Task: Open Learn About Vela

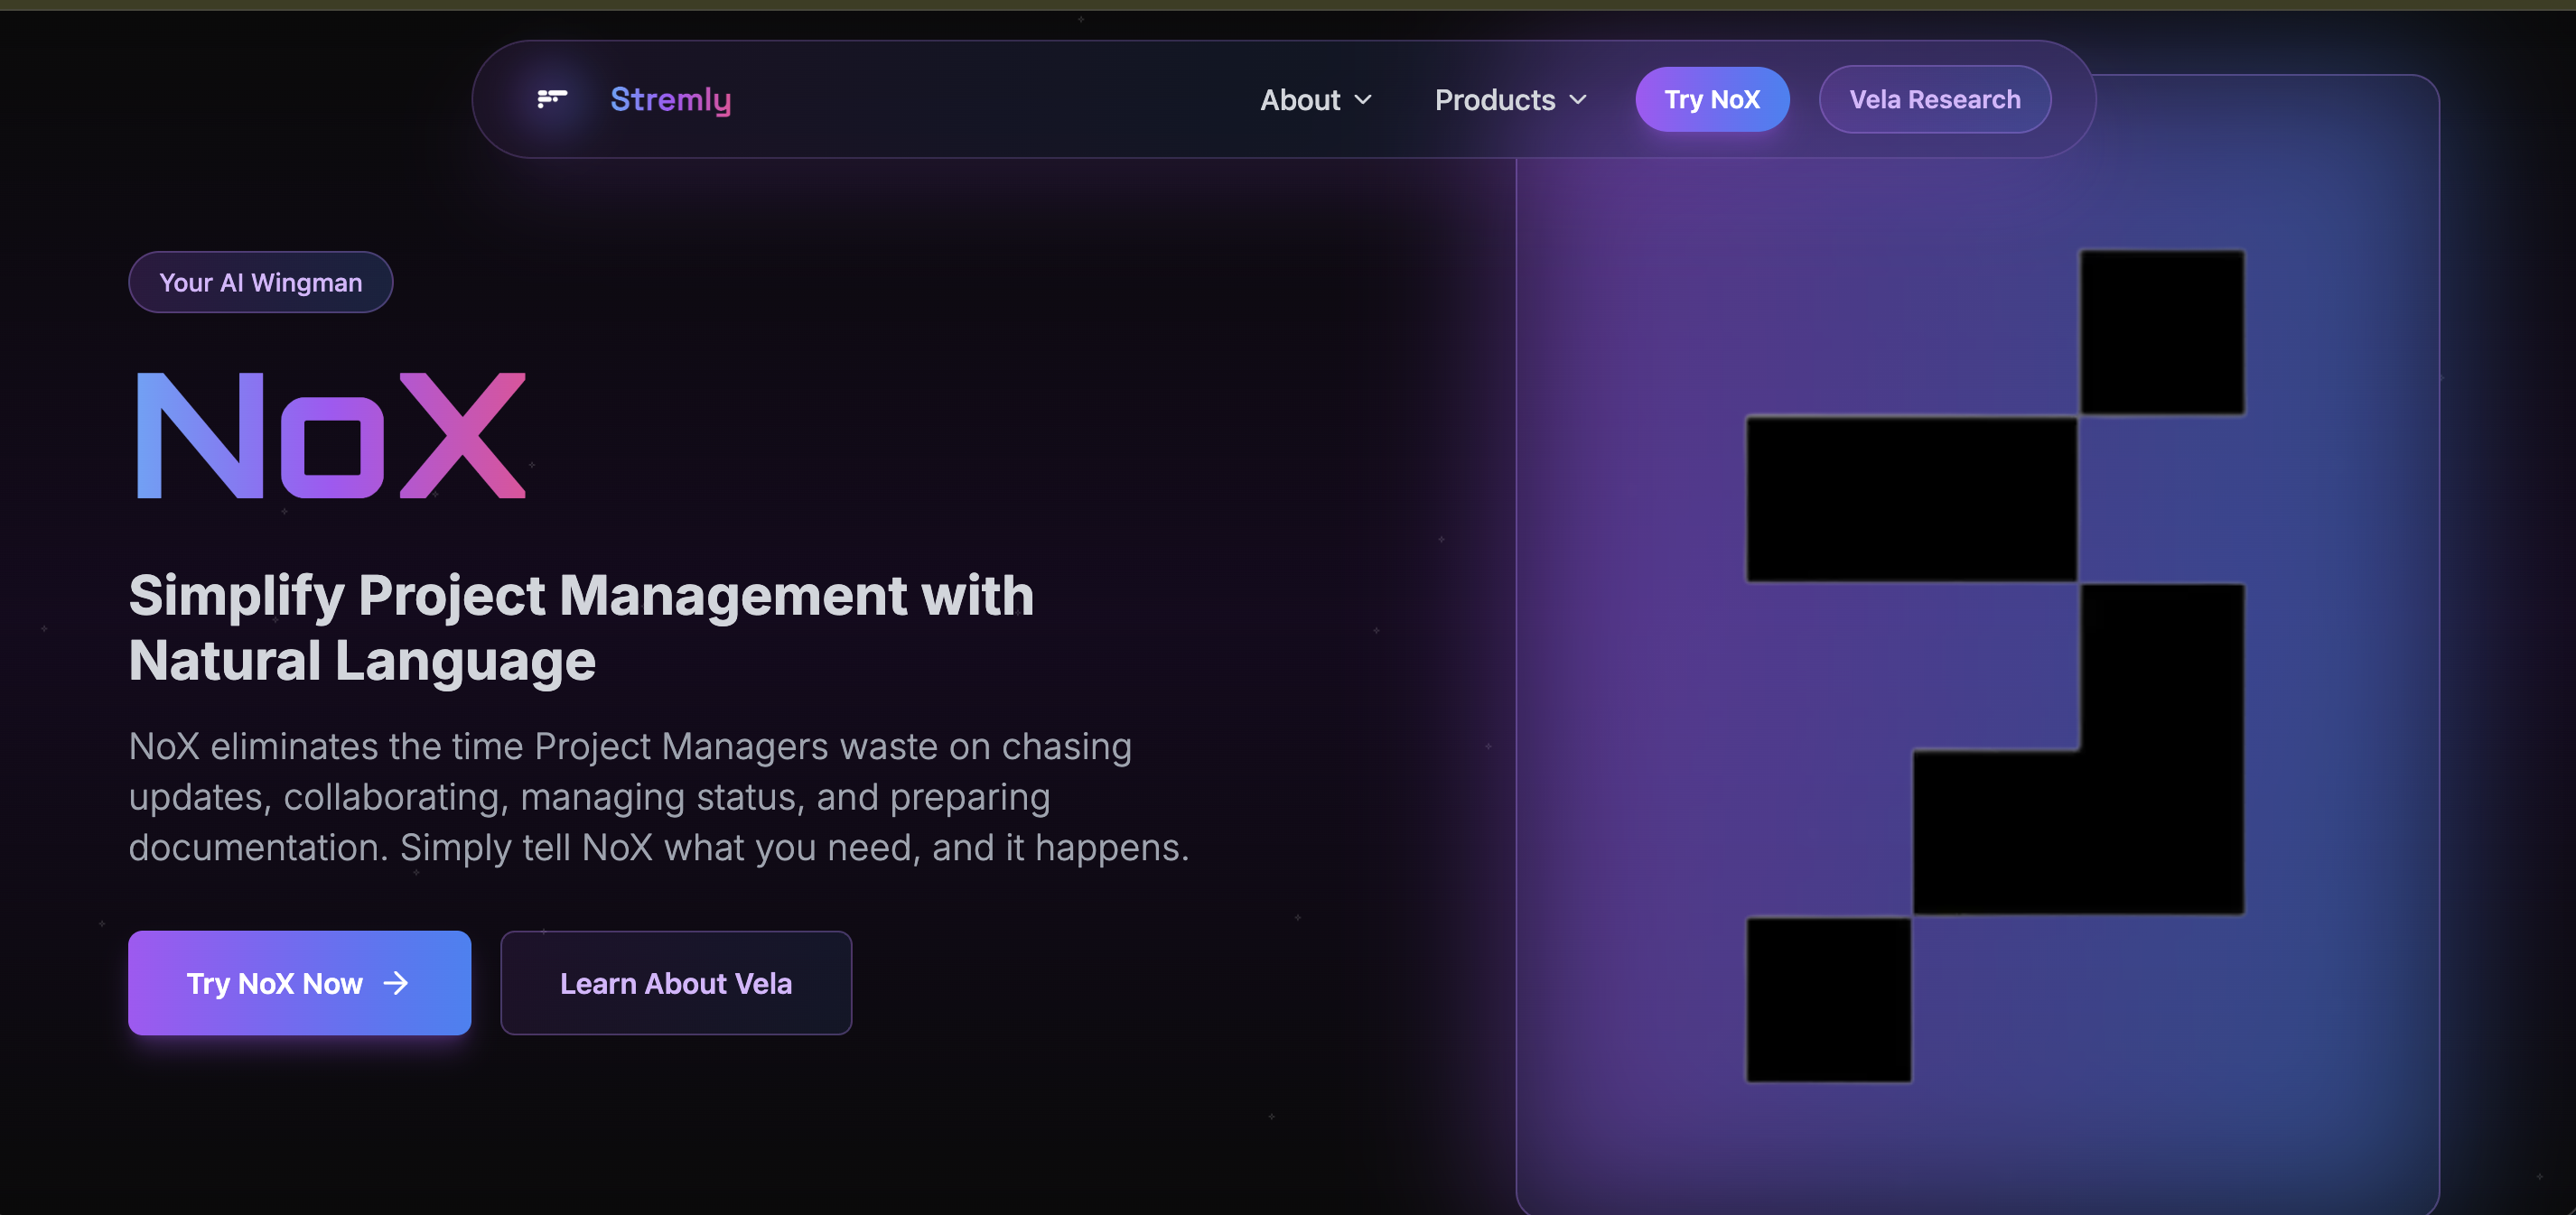Action: pyautogui.click(x=675, y=983)
